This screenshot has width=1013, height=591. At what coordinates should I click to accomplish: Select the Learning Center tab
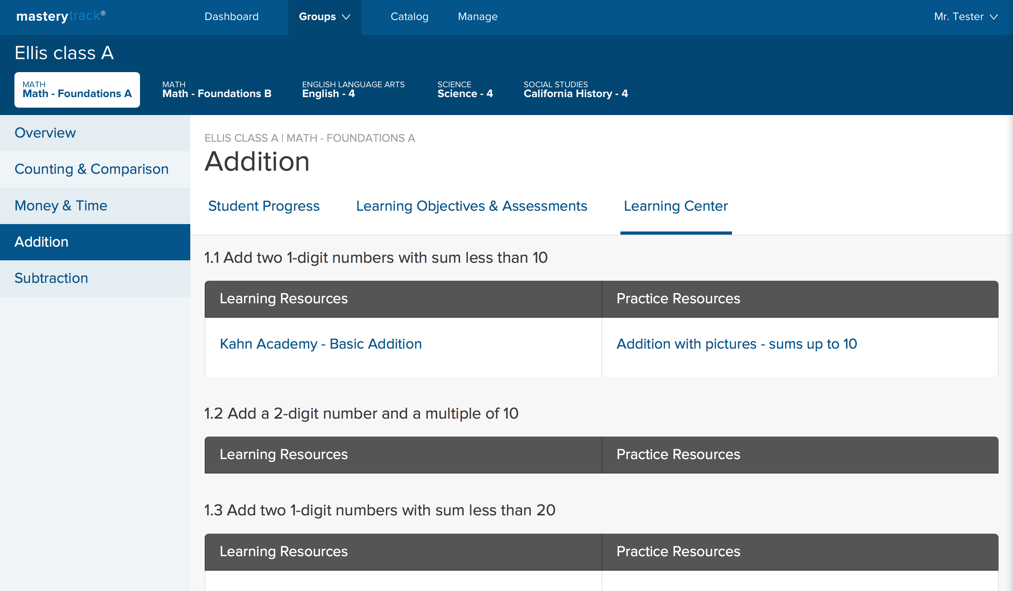675,206
